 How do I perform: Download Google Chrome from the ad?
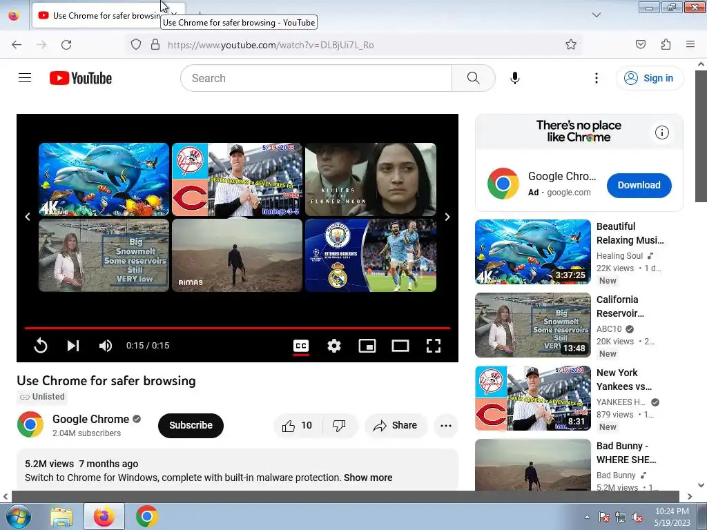[639, 185]
